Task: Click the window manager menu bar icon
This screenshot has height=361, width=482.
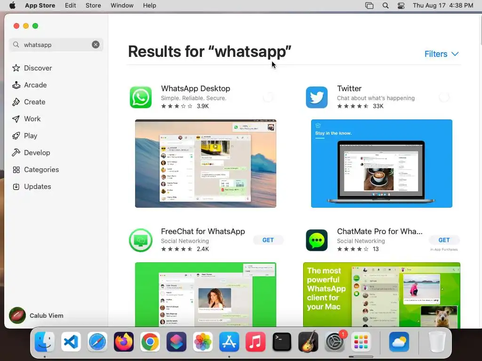Action: pos(369,6)
